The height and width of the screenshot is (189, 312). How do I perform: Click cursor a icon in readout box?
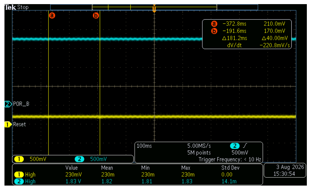[214, 24]
